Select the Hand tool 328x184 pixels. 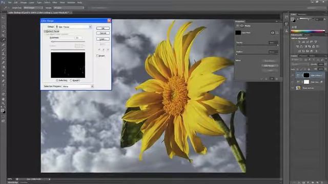coord(3,99)
